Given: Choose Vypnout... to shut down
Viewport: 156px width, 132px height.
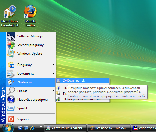Looking at the screenshot, I should [x=31, y=119].
